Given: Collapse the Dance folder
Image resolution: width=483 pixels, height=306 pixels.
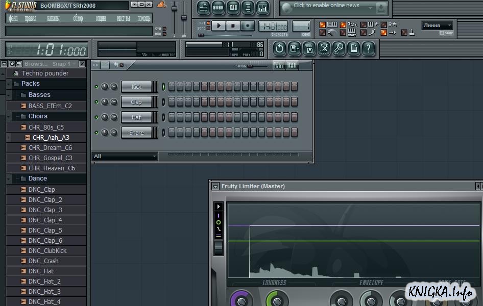Looking at the screenshot, I should point(9,178).
